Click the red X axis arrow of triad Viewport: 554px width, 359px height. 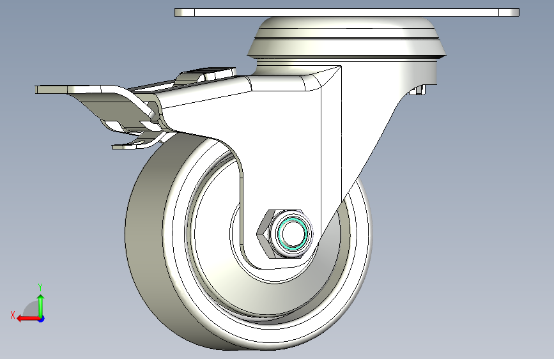[27, 319]
